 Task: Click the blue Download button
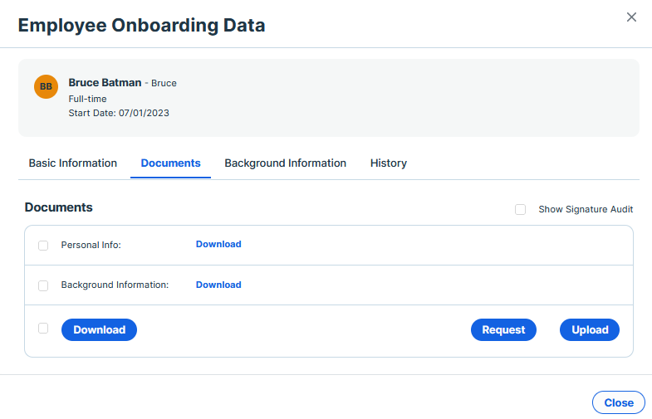[99, 329]
